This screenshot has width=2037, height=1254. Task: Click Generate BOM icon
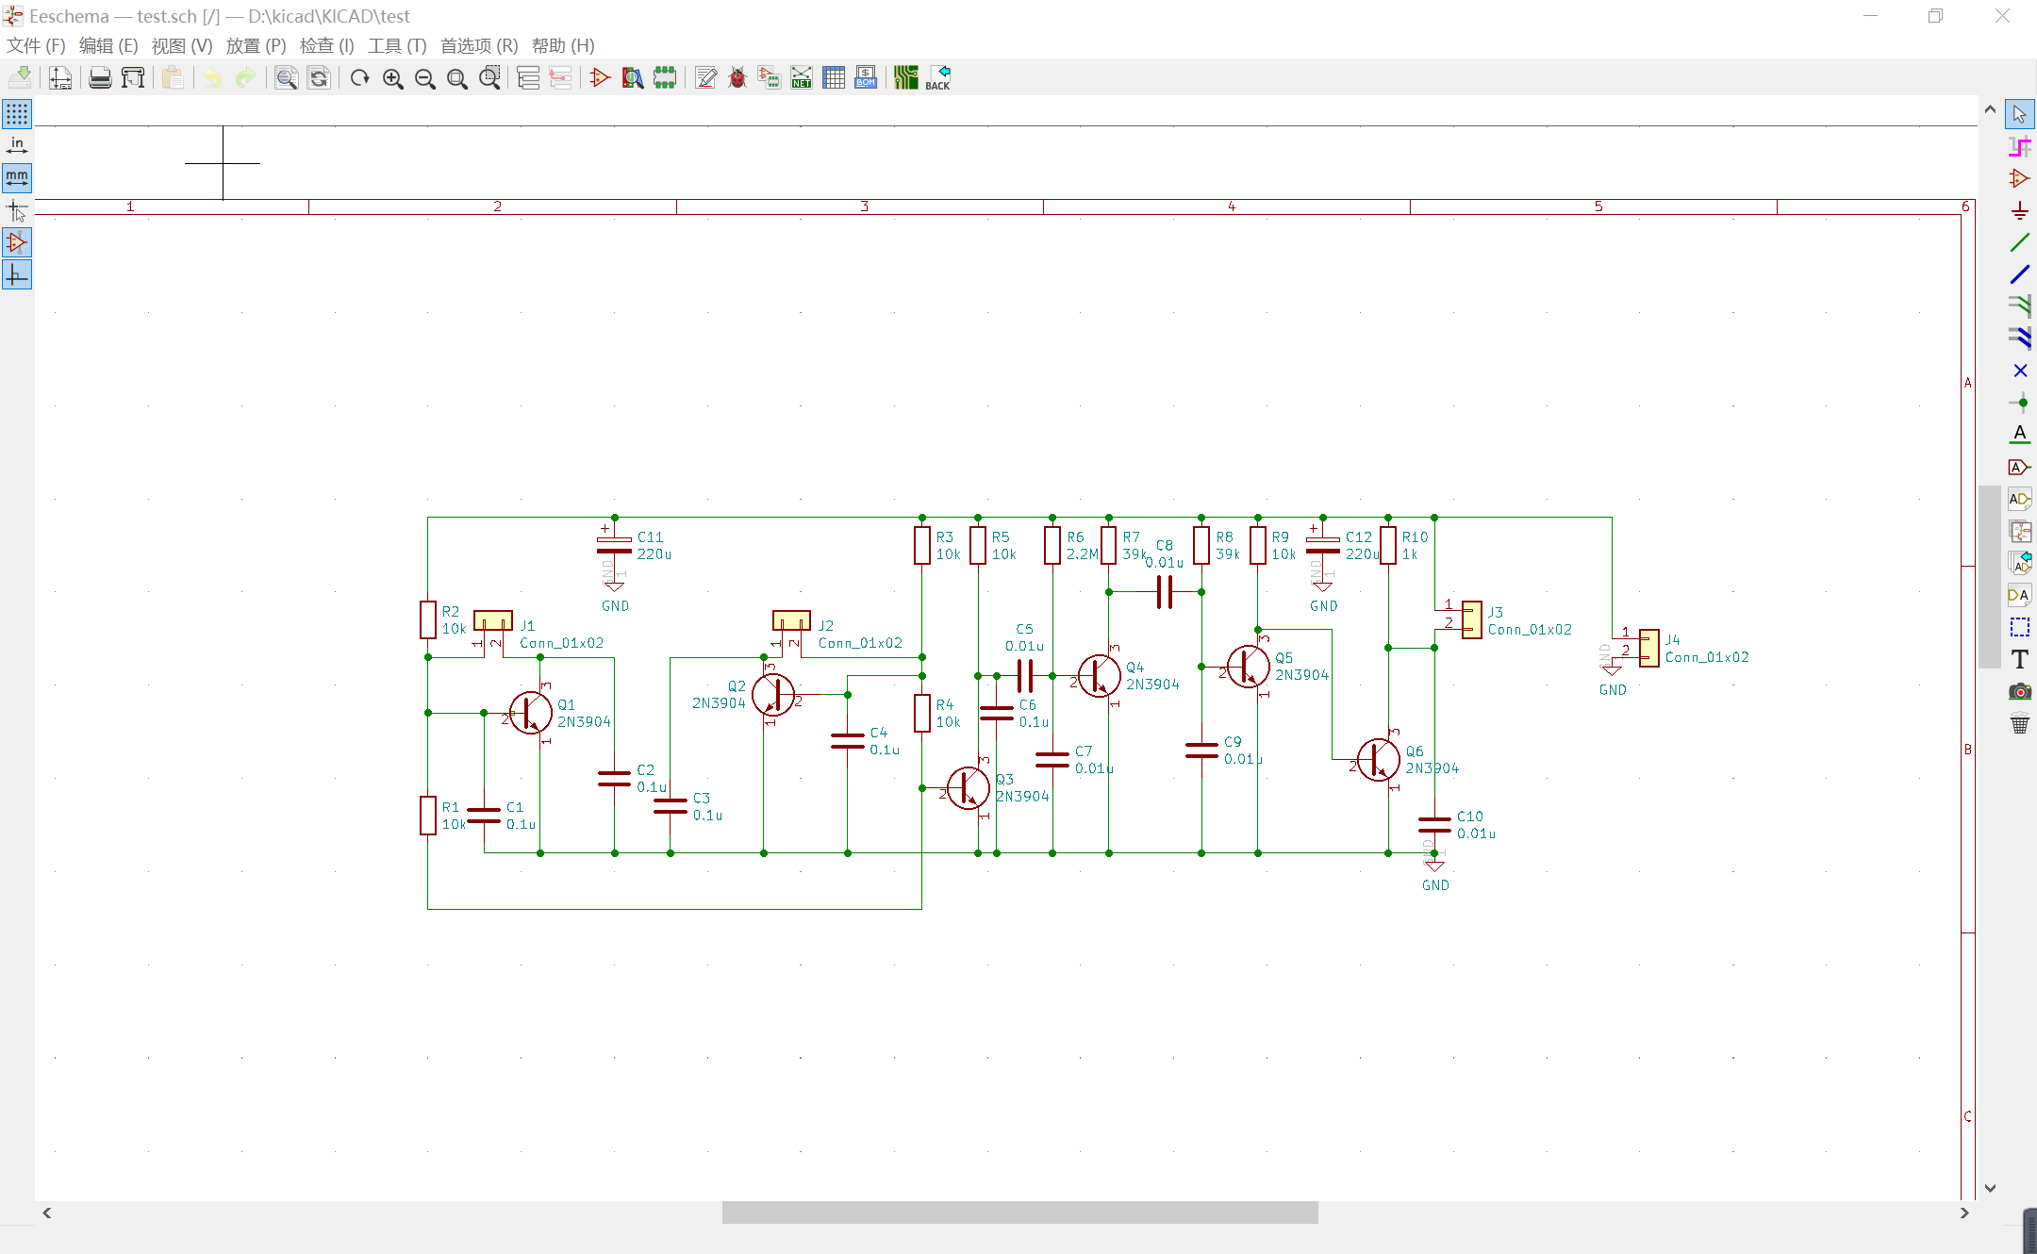pos(866,77)
